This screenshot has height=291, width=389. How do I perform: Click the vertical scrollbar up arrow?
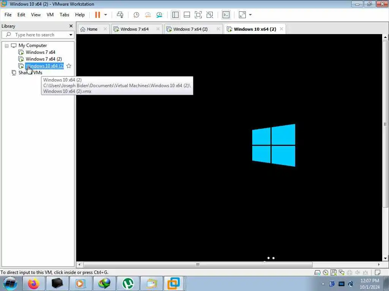coord(385,38)
